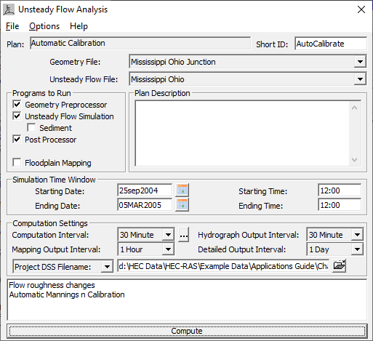The width and height of the screenshot is (373, 341).
Task: Click 'Flow roughness changes' text line
Action: click(x=52, y=285)
